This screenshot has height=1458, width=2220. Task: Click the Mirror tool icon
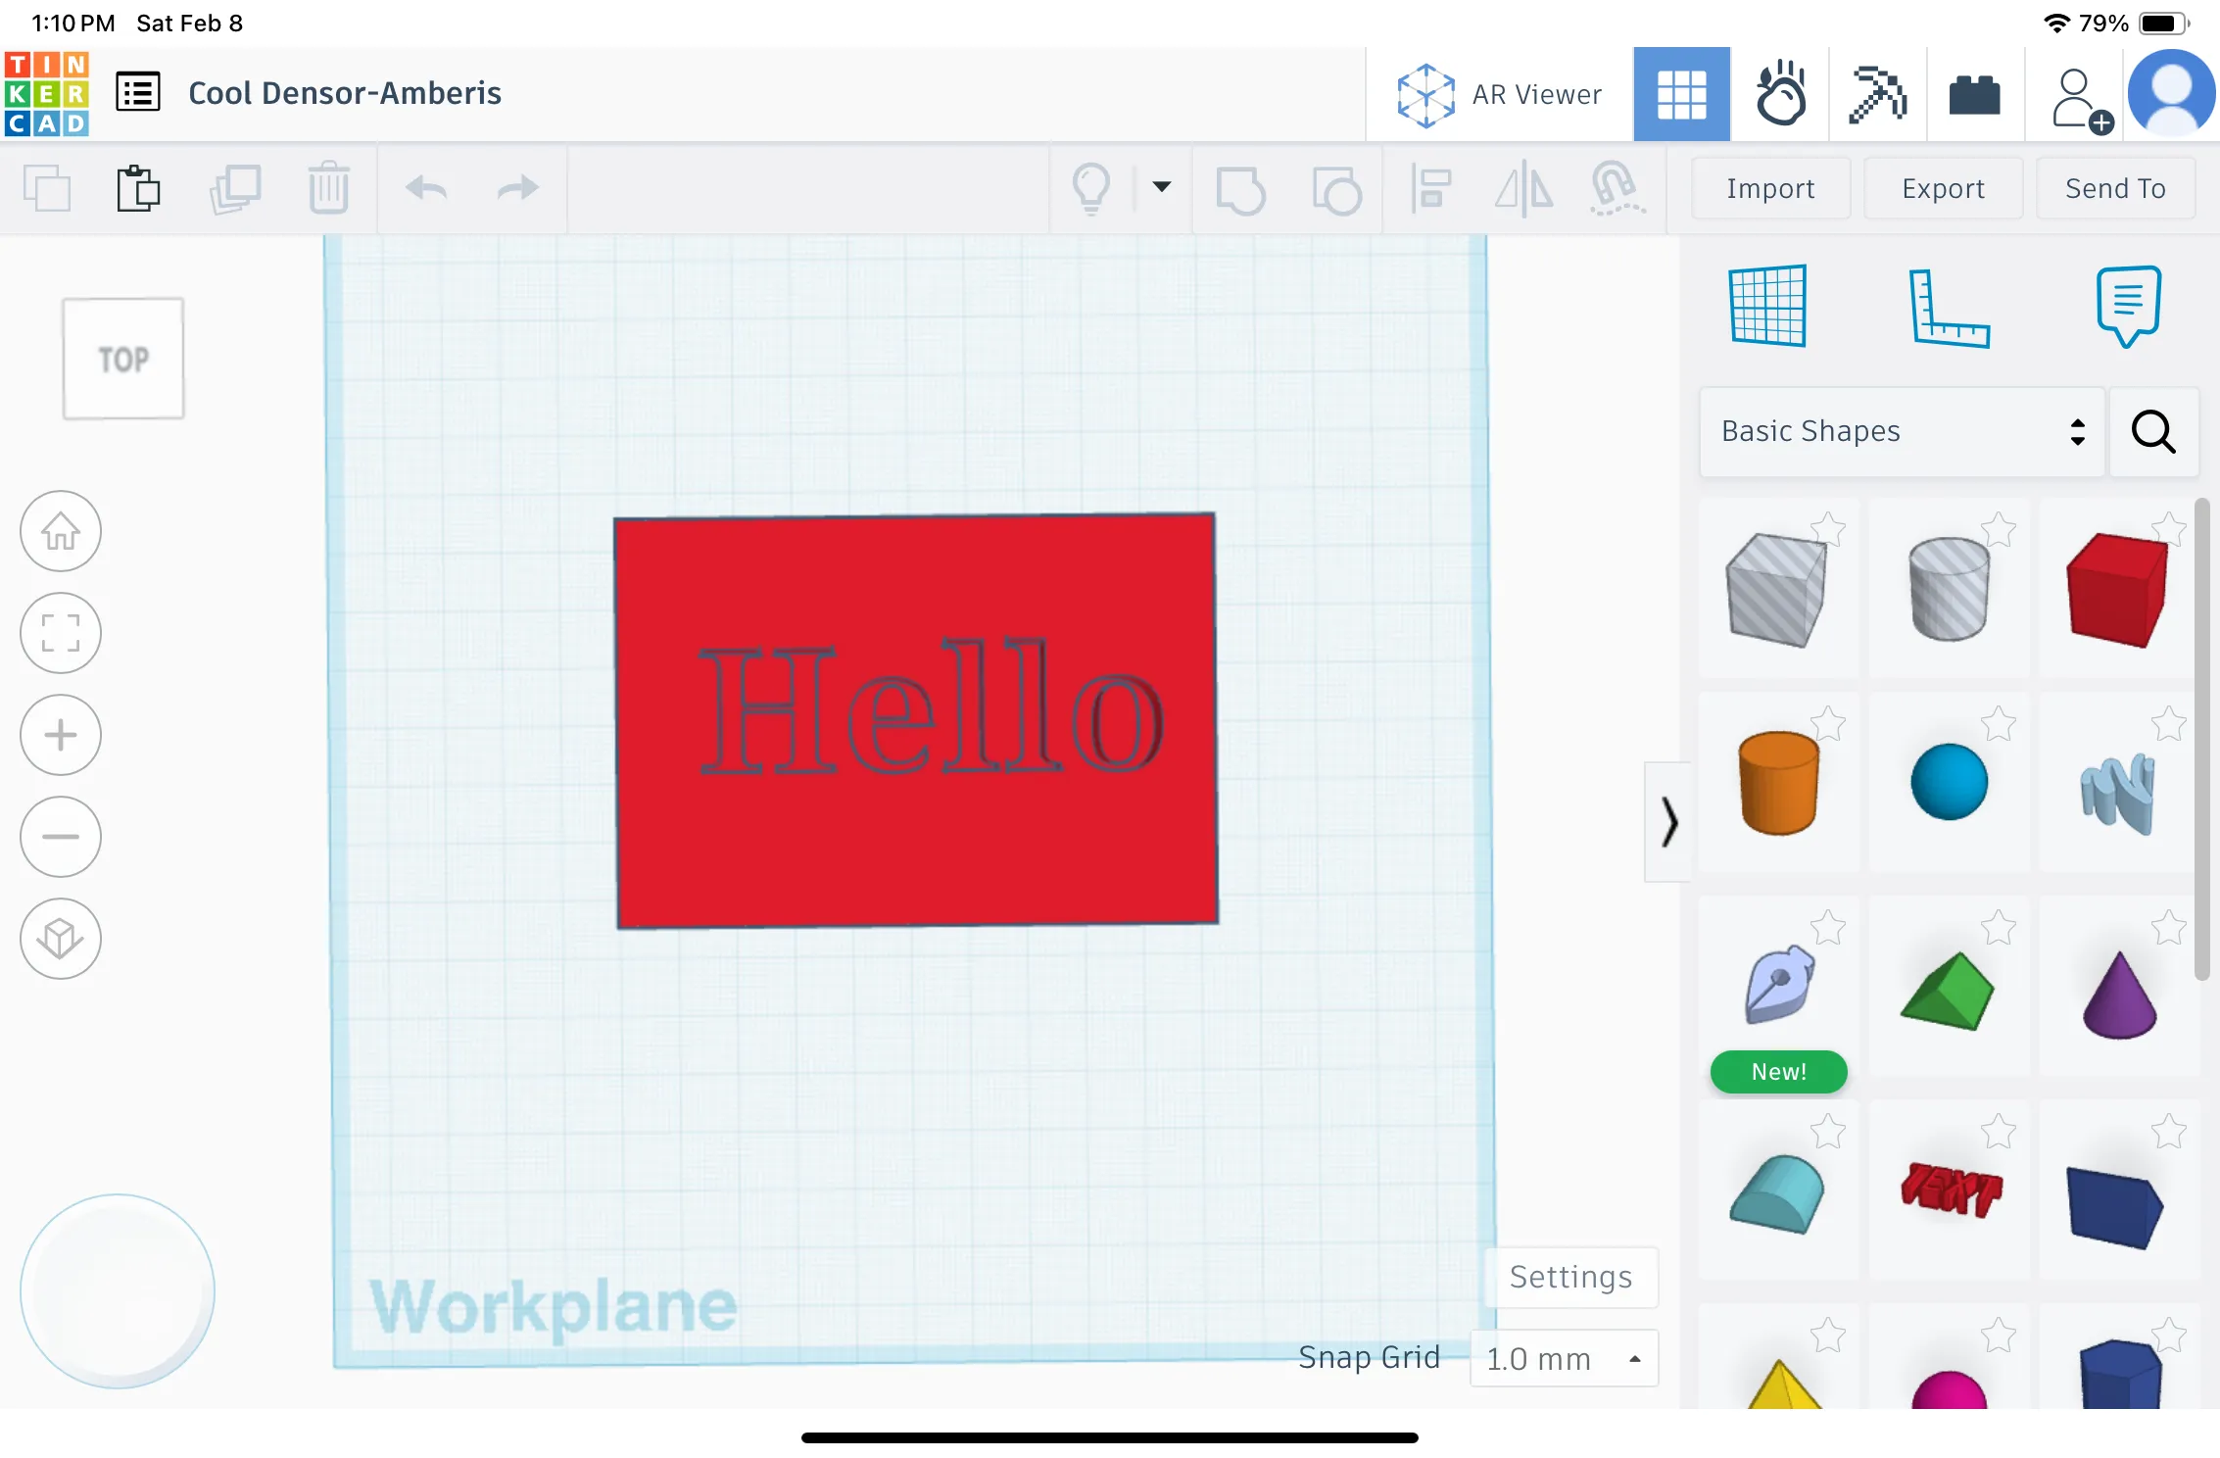pyautogui.click(x=1523, y=188)
